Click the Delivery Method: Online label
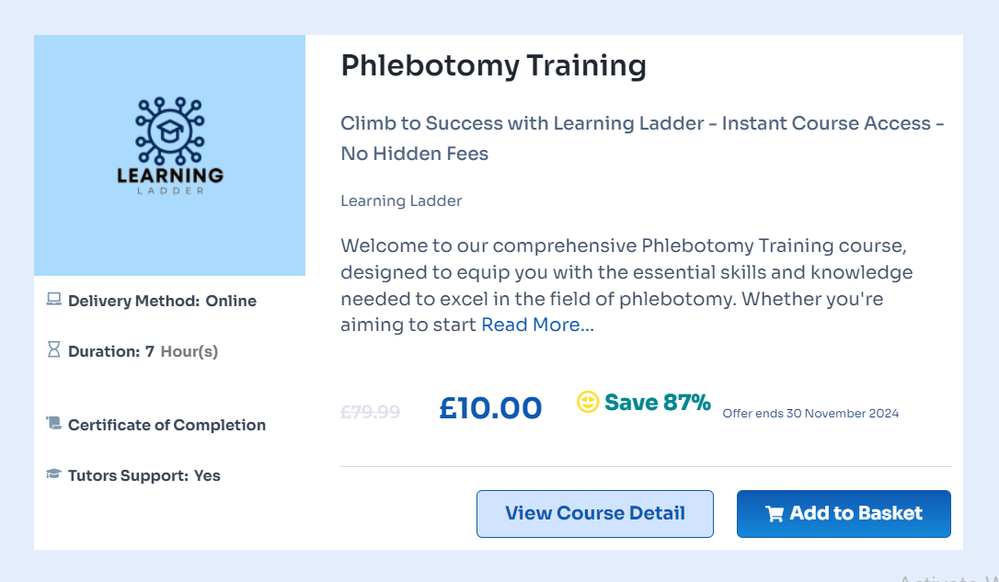The image size is (999, 582). [162, 301]
